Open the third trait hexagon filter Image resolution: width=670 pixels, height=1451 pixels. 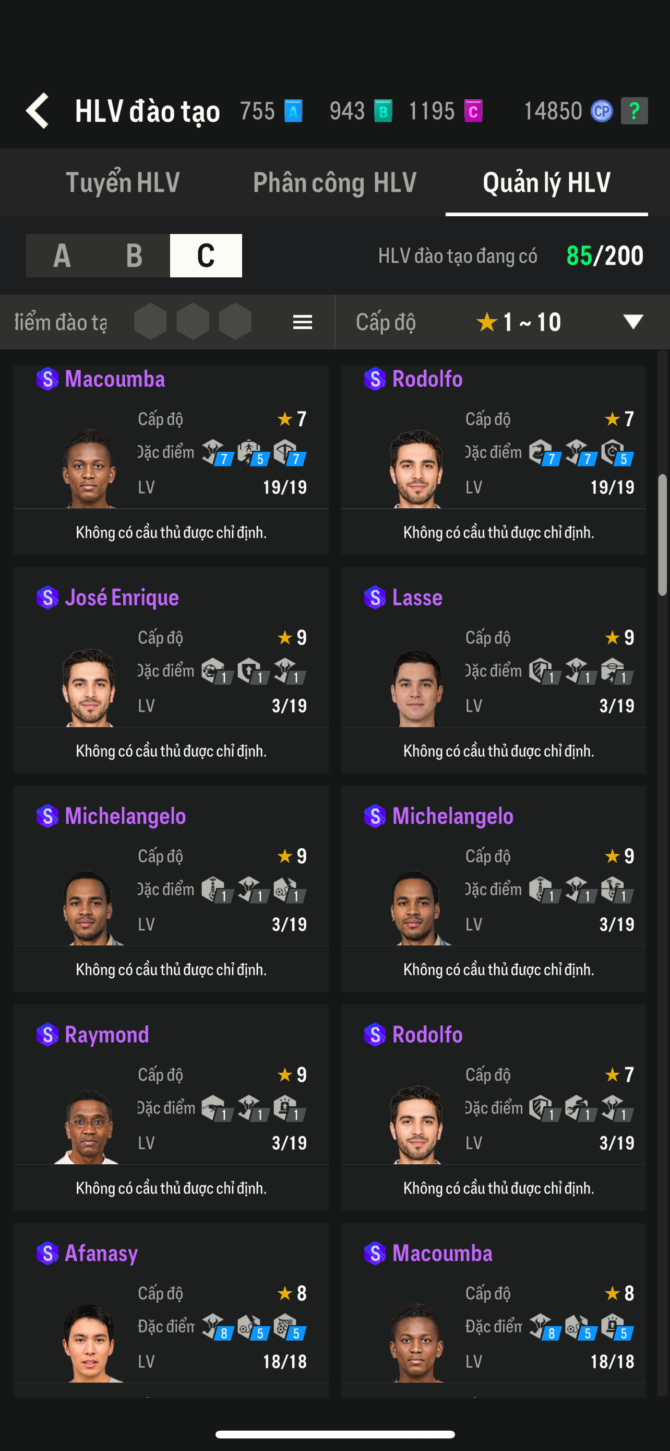235,322
